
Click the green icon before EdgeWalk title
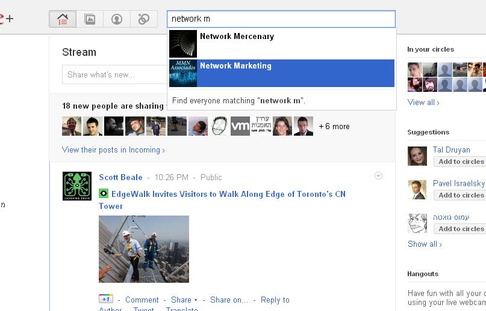click(103, 194)
